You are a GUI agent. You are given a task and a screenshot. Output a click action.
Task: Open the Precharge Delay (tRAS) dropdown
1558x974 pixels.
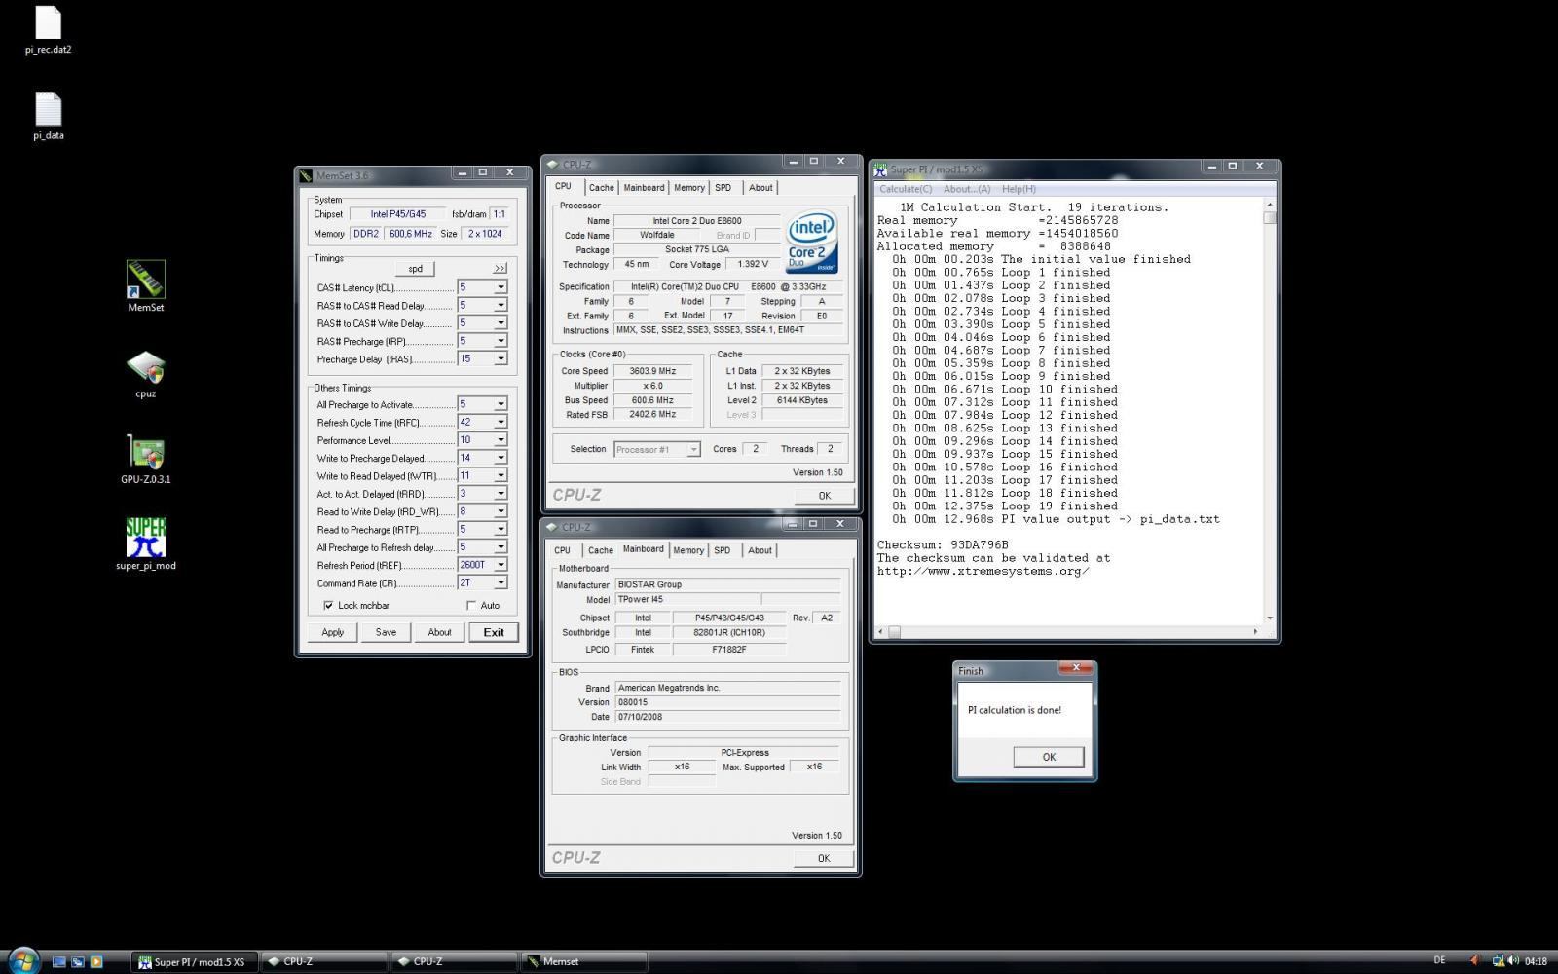click(x=501, y=358)
